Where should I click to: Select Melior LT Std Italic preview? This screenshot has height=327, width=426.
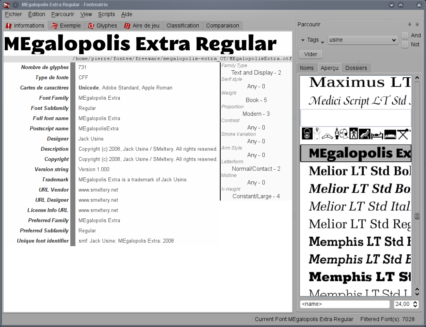click(x=356, y=206)
